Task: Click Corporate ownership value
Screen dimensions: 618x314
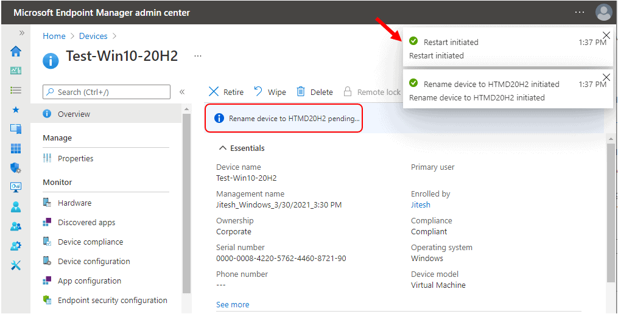Action: click(233, 232)
